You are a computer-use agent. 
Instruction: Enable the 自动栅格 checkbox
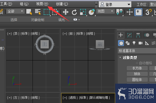137,63
